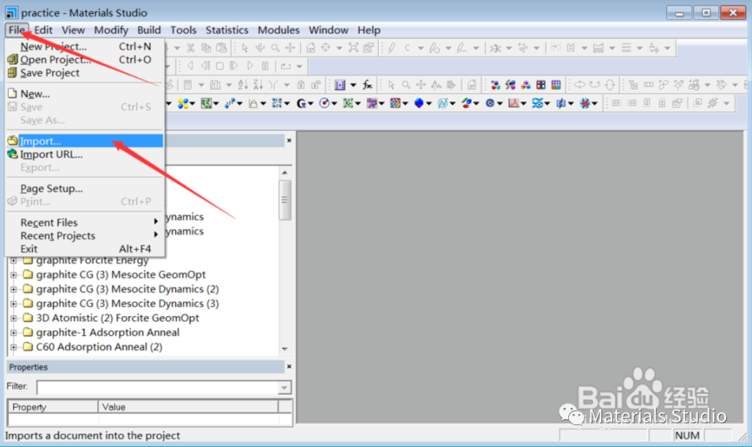Click the Sort Ascending icon in the toolbar
The height and width of the screenshot is (447, 752).
coord(242,84)
